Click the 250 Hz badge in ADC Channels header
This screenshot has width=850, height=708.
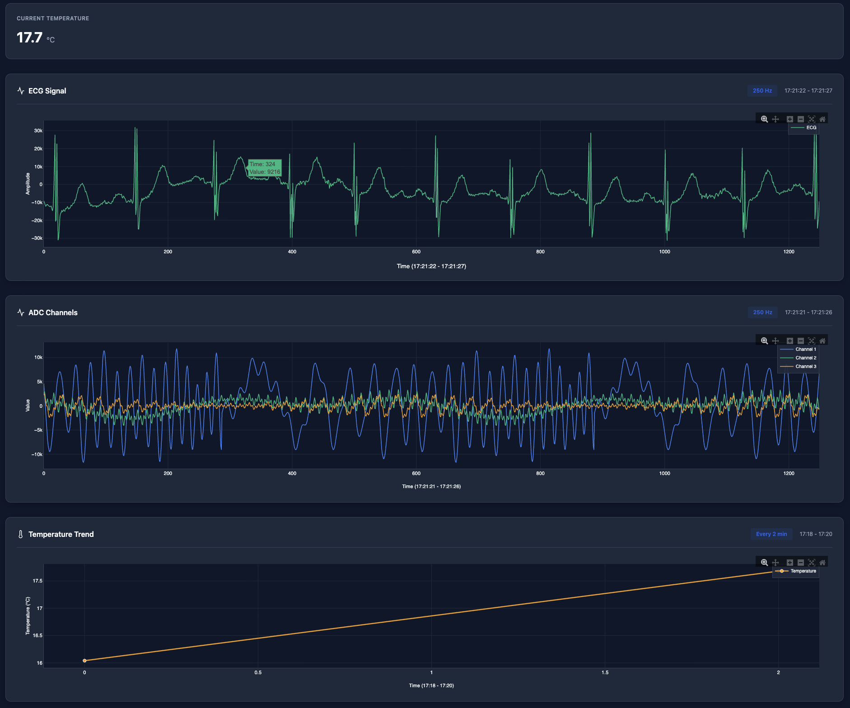click(x=763, y=312)
